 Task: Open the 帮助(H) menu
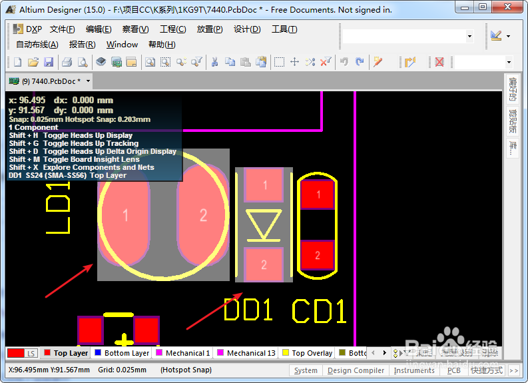162,45
